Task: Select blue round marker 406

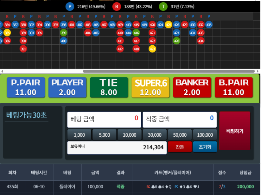Action: tap(96, 33)
